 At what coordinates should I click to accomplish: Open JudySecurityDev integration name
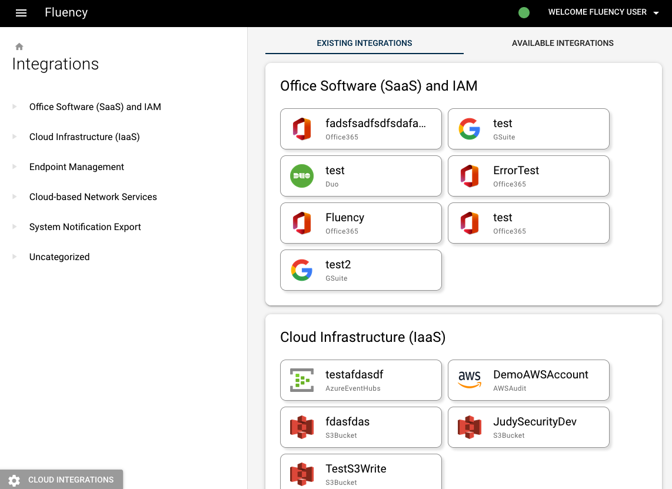[534, 422]
